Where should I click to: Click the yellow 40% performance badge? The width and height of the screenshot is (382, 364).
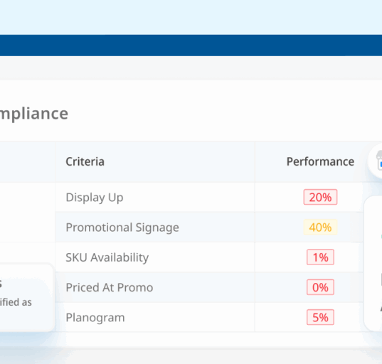pyautogui.click(x=320, y=227)
